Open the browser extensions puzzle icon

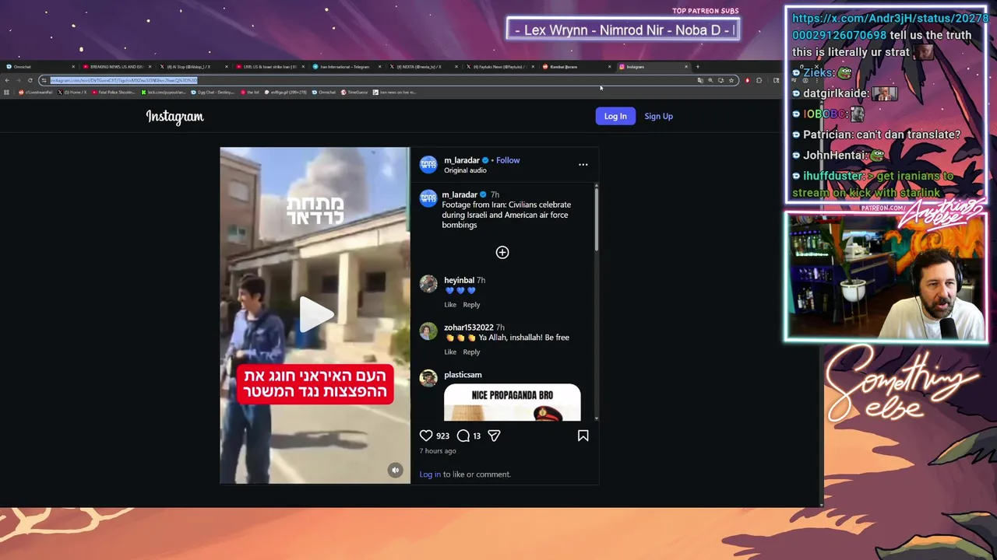[759, 80]
